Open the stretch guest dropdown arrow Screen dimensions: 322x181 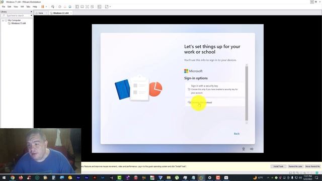(110, 7)
